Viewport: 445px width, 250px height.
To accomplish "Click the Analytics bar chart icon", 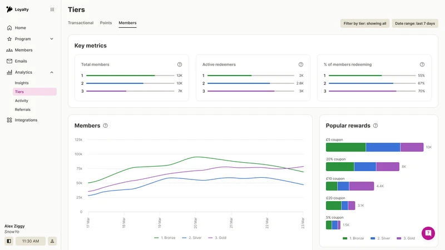I will (x=9, y=72).
